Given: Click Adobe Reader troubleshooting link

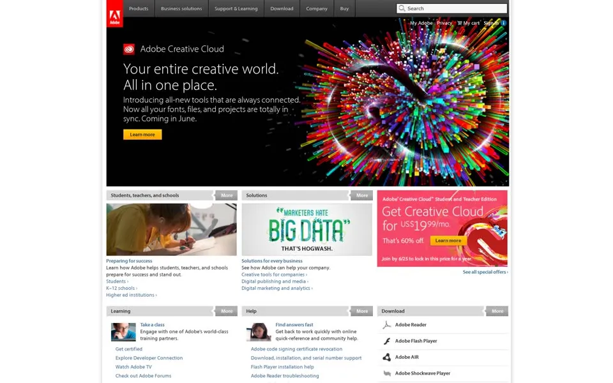Looking at the screenshot, I should click(285, 376).
